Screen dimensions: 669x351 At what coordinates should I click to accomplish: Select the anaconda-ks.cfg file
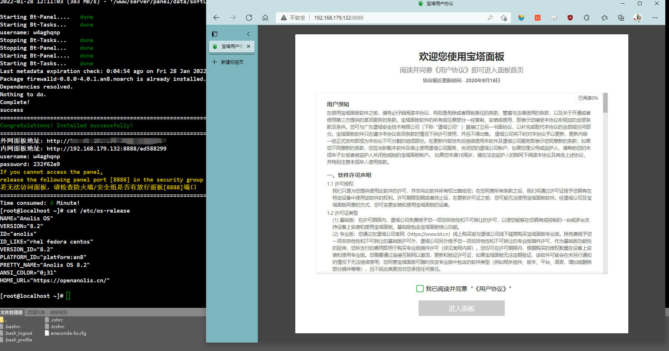[x=65, y=333]
